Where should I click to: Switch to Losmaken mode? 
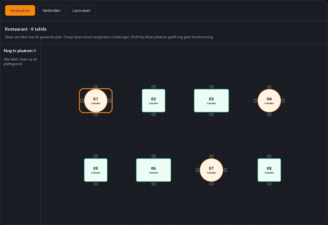[x=82, y=10]
